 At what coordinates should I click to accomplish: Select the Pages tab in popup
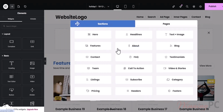[x=166, y=24]
